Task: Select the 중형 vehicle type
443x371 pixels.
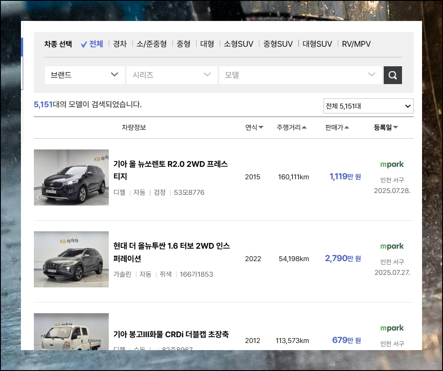Action: coord(183,44)
